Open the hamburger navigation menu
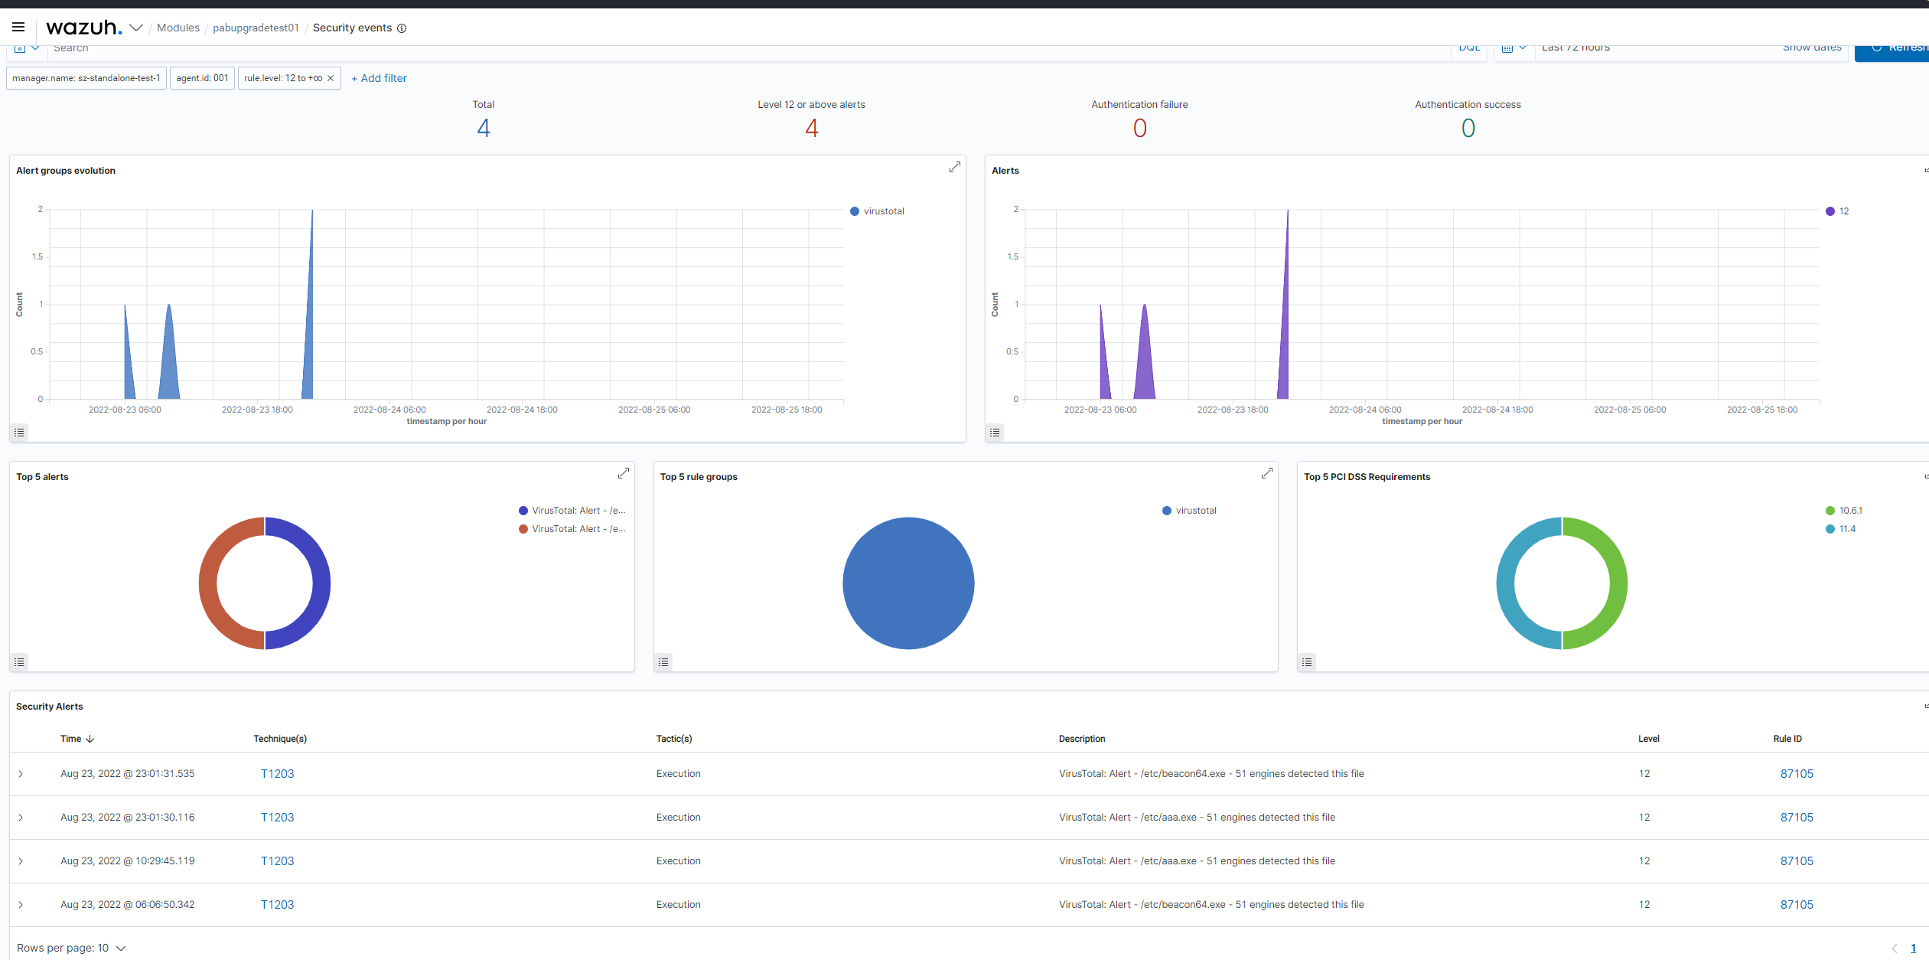This screenshot has width=1929, height=960. pyautogui.click(x=18, y=28)
